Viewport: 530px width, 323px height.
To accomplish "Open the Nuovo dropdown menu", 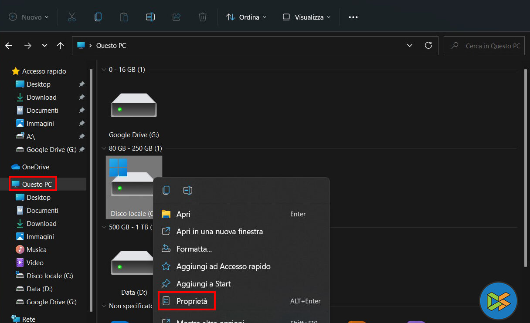I will point(29,17).
